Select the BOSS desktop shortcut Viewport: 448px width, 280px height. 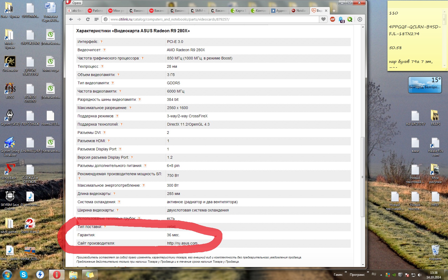[x=10, y=91]
